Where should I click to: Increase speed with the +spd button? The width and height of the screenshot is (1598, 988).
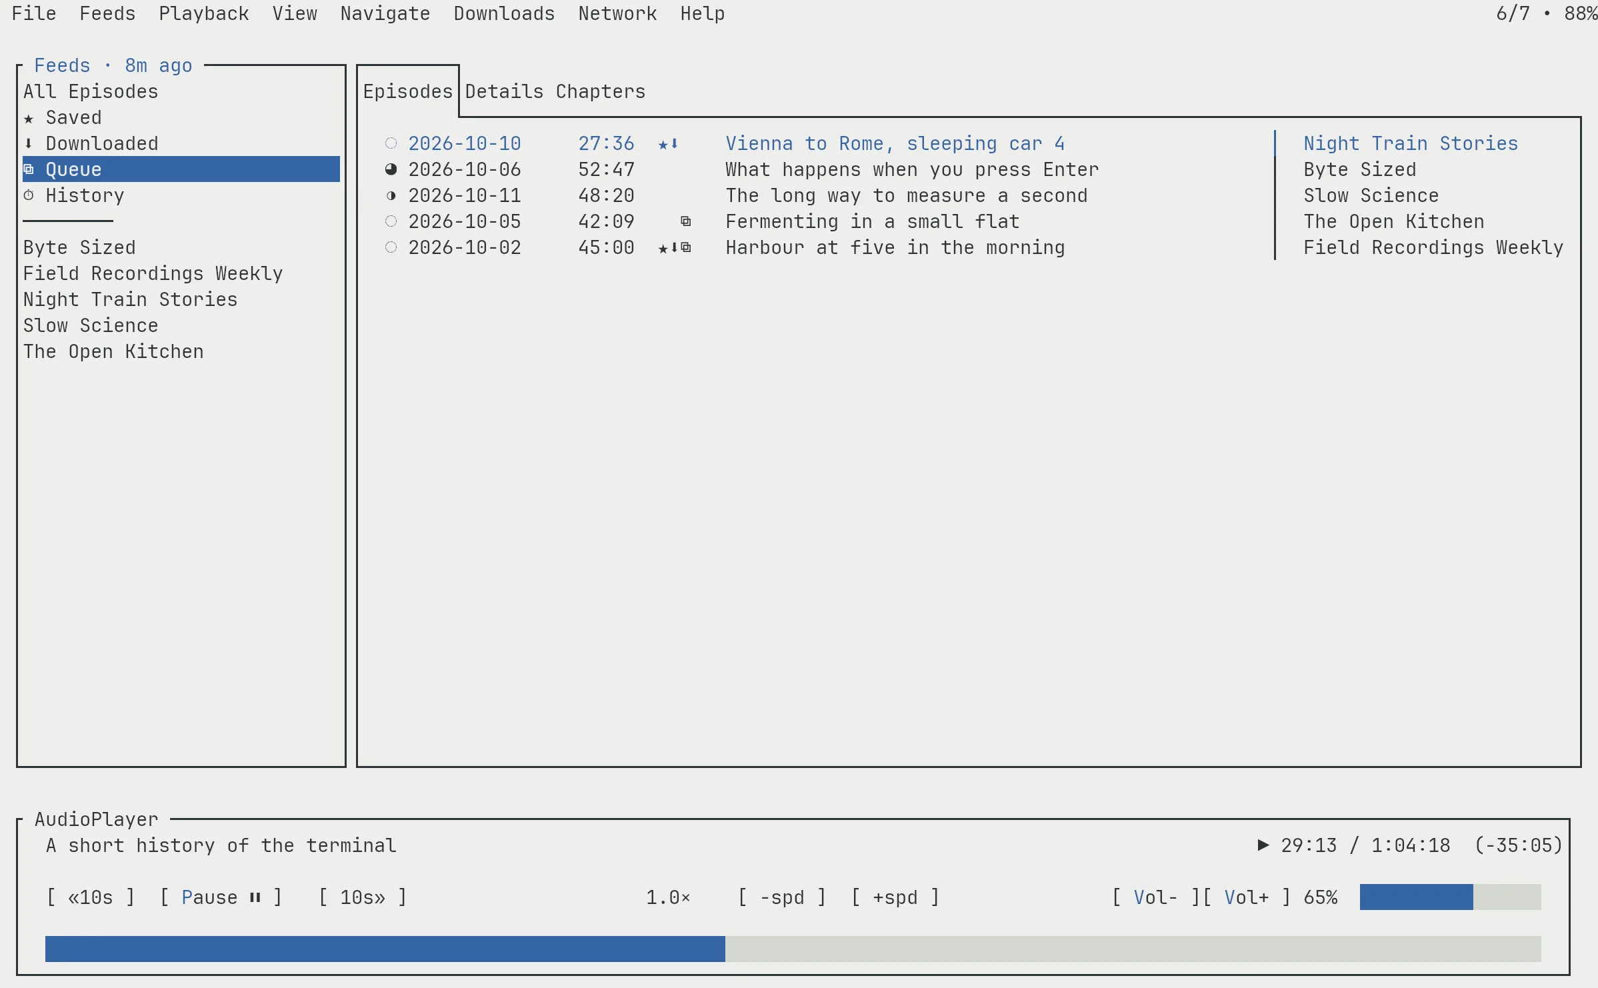coord(895,897)
